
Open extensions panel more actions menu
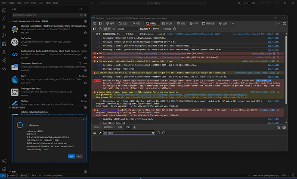(85, 9)
